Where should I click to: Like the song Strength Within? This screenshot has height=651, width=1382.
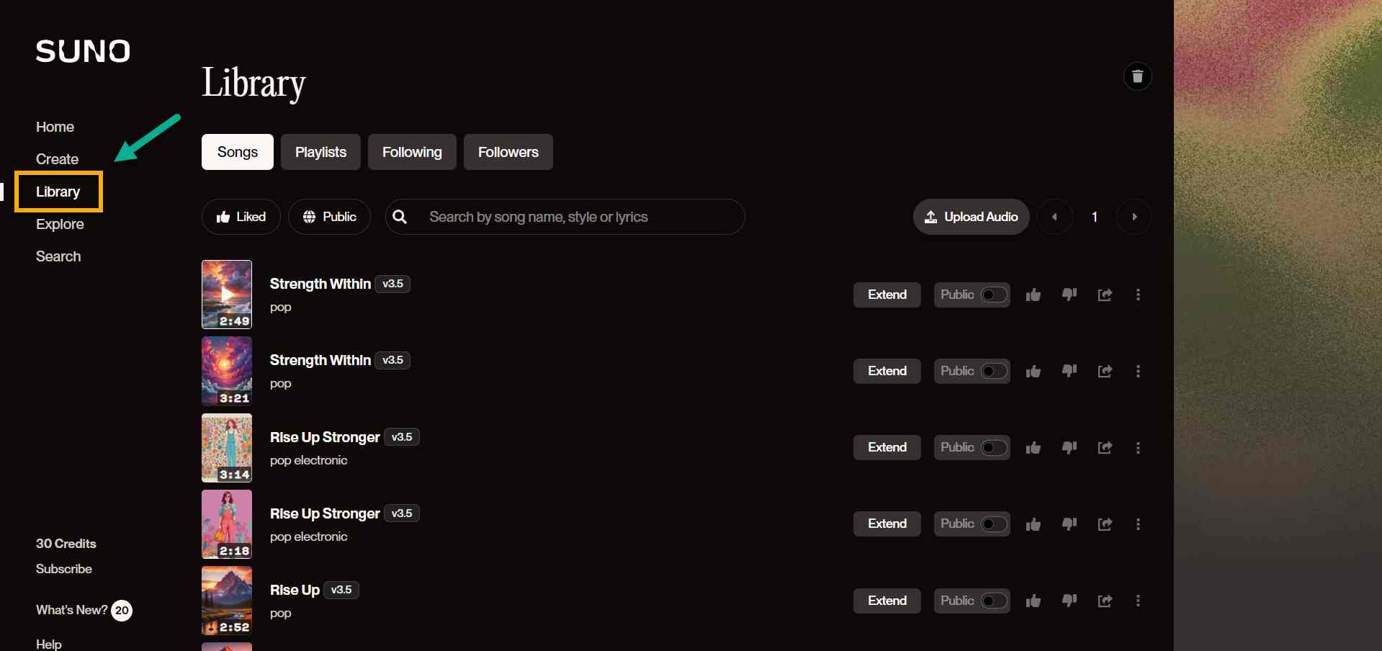[1033, 295]
